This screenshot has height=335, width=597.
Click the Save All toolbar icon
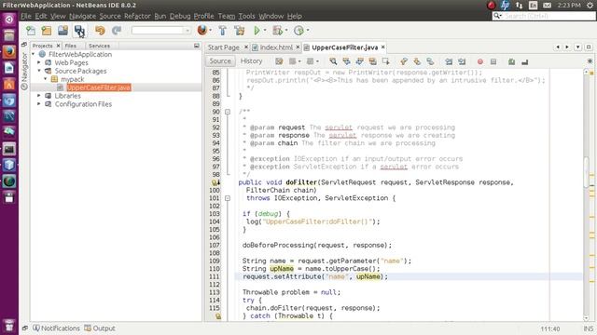pos(79,31)
